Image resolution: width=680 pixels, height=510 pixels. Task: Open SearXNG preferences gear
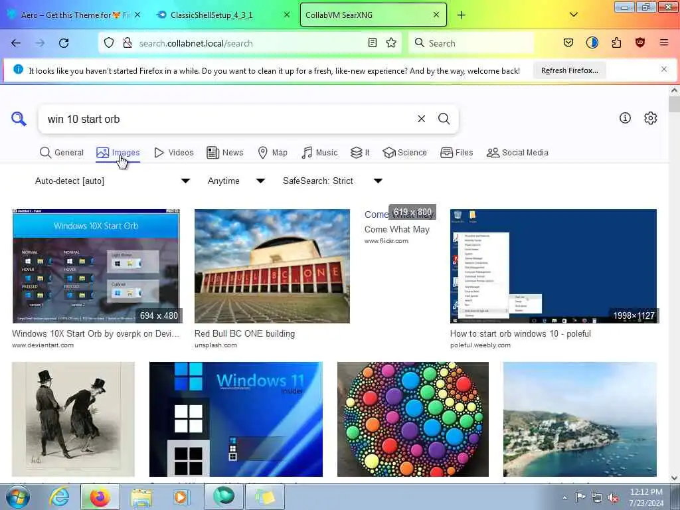(x=650, y=118)
